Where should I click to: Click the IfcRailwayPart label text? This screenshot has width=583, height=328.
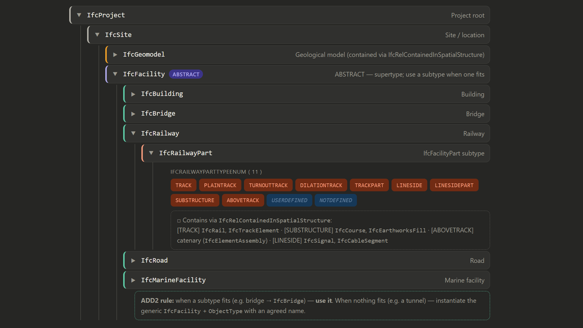186,153
